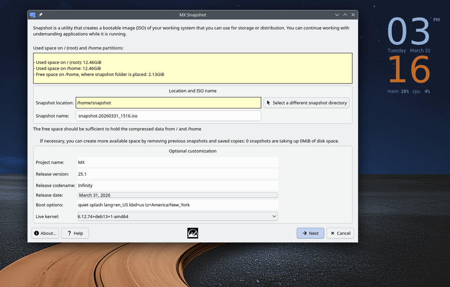Click the 'March 31' label on desktop widget
The height and width of the screenshot is (287, 450).
(420, 51)
